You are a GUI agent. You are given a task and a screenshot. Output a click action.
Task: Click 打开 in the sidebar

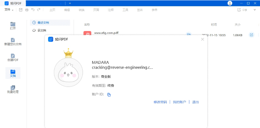[x=13, y=26]
